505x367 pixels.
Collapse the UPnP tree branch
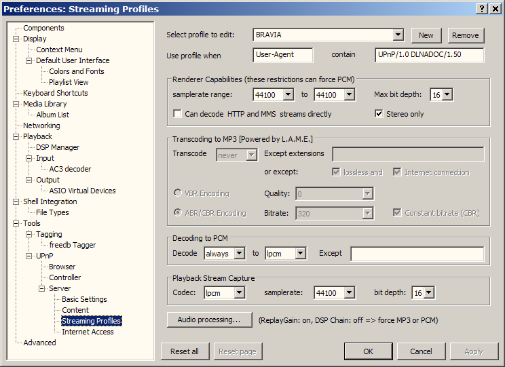(29, 256)
